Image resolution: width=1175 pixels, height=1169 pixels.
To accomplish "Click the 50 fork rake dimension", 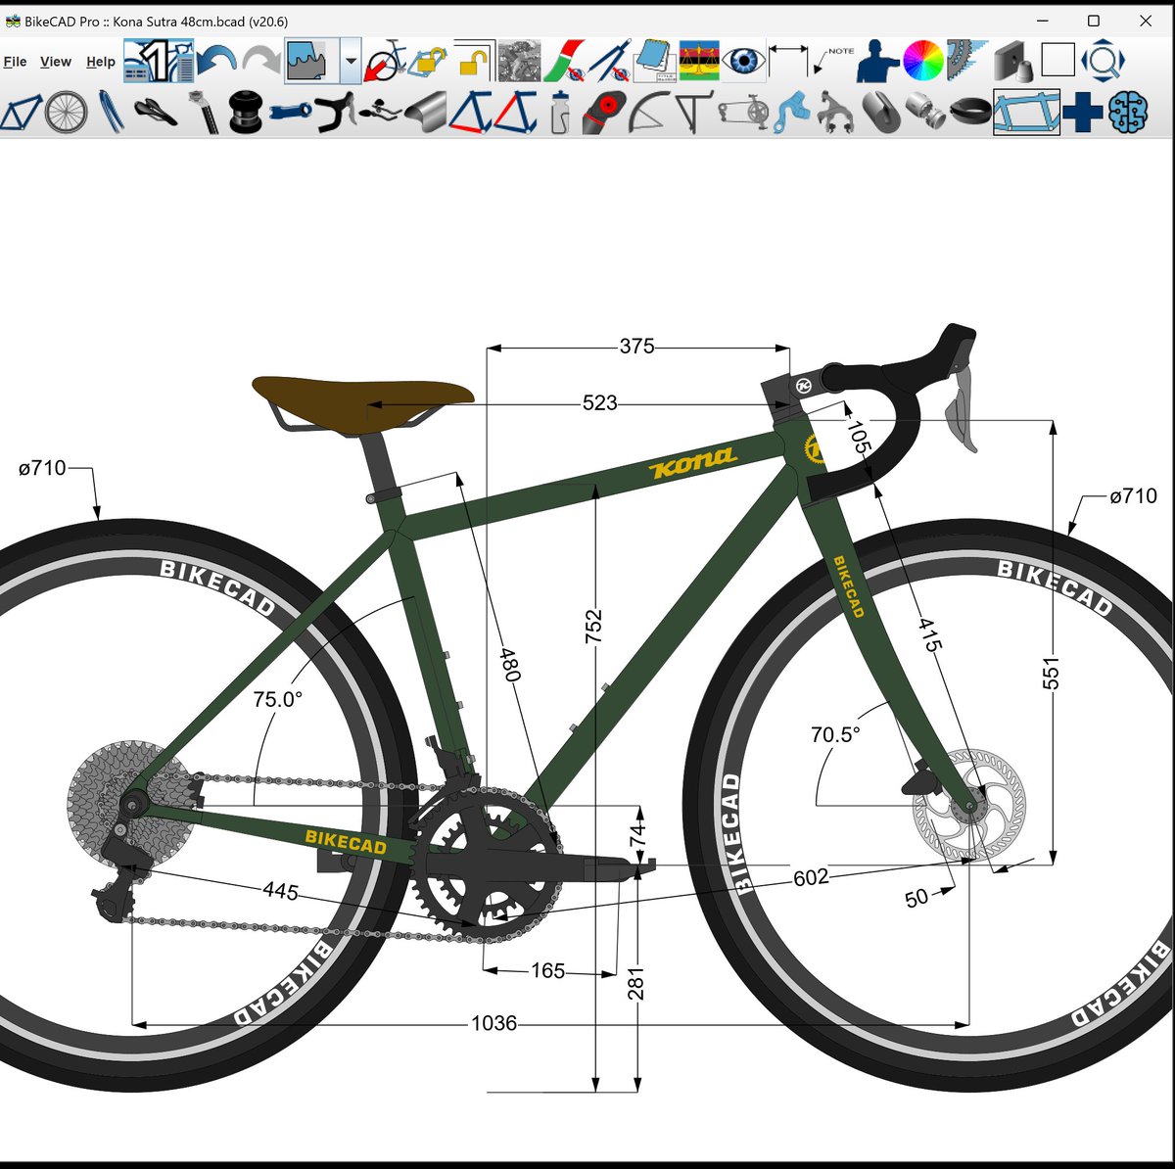I will (x=916, y=898).
